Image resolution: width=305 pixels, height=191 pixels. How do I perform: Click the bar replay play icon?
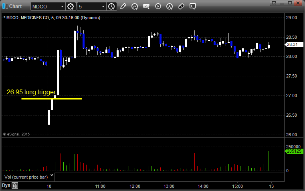(x=158, y=6)
